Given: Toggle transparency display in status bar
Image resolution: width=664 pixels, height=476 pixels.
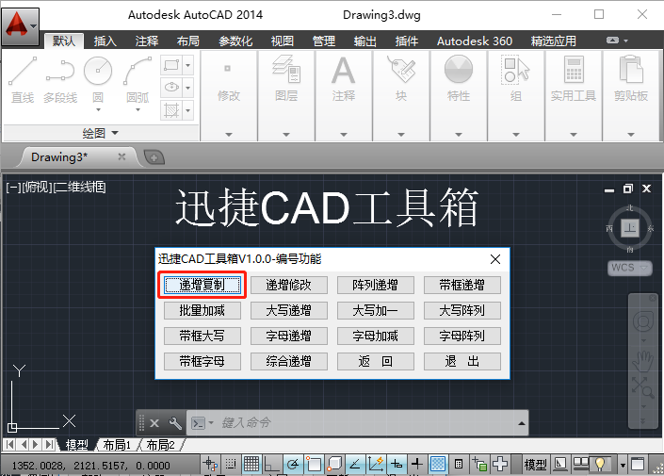Looking at the screenshot, I should point(438,464).
